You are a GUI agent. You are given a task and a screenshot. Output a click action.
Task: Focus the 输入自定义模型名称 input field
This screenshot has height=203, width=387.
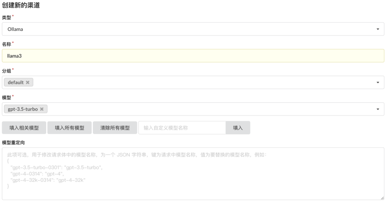182,128
